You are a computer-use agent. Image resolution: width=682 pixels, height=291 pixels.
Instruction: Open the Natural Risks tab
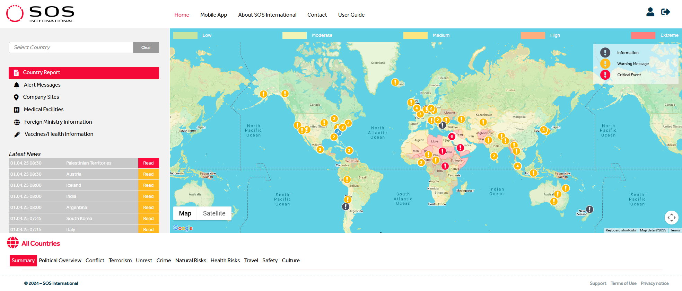(x=191, y=261)
